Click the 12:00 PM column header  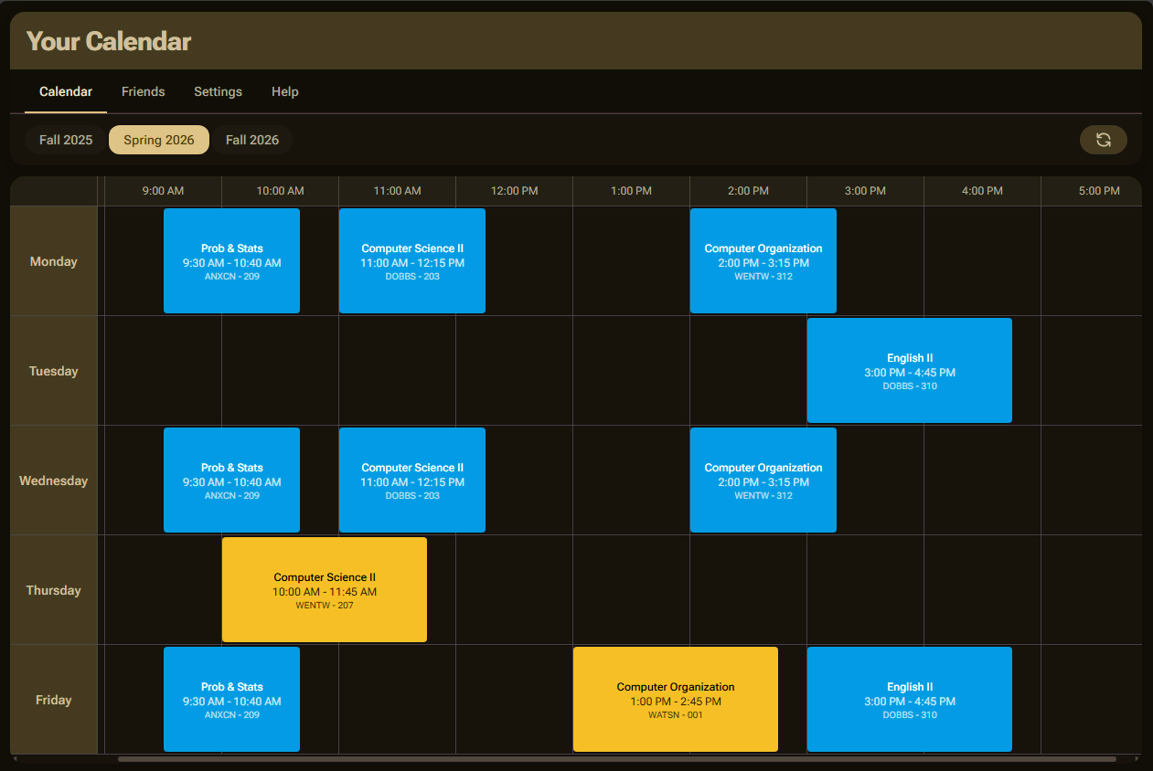pyautogui.click(x=515, y=191)
